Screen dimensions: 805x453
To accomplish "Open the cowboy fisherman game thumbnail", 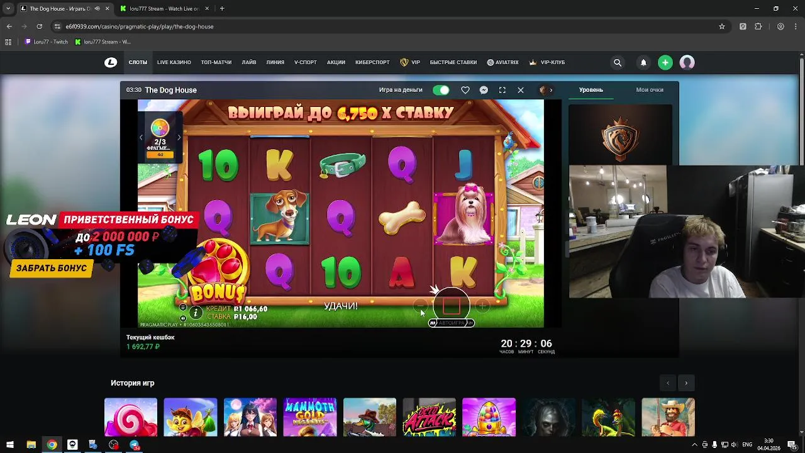I will pyautogui.click(x=668, y=417).
